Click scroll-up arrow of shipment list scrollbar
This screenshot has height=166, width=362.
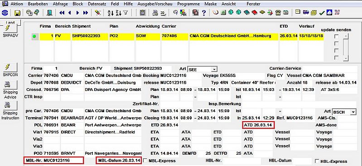coord(346,36)
